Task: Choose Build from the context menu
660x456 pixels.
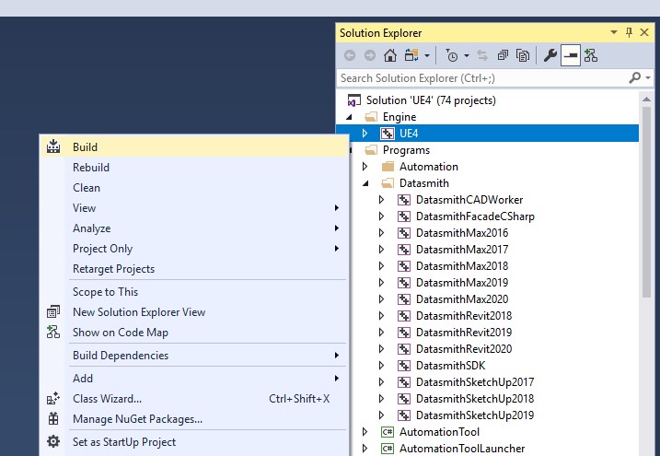Action: (x=194, y=147)
